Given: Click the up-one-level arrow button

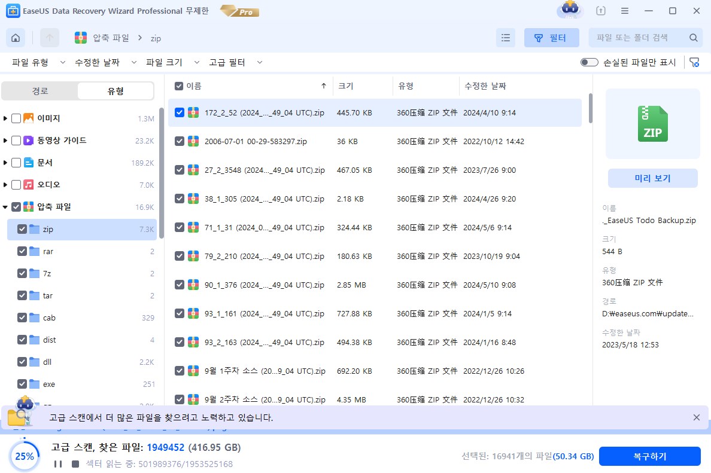Looking at the screenshot, I should coord(50,38).
